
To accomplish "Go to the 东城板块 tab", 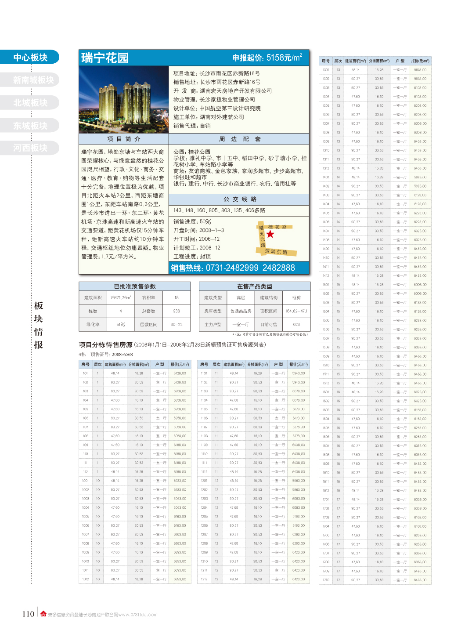I will [29, 126].
